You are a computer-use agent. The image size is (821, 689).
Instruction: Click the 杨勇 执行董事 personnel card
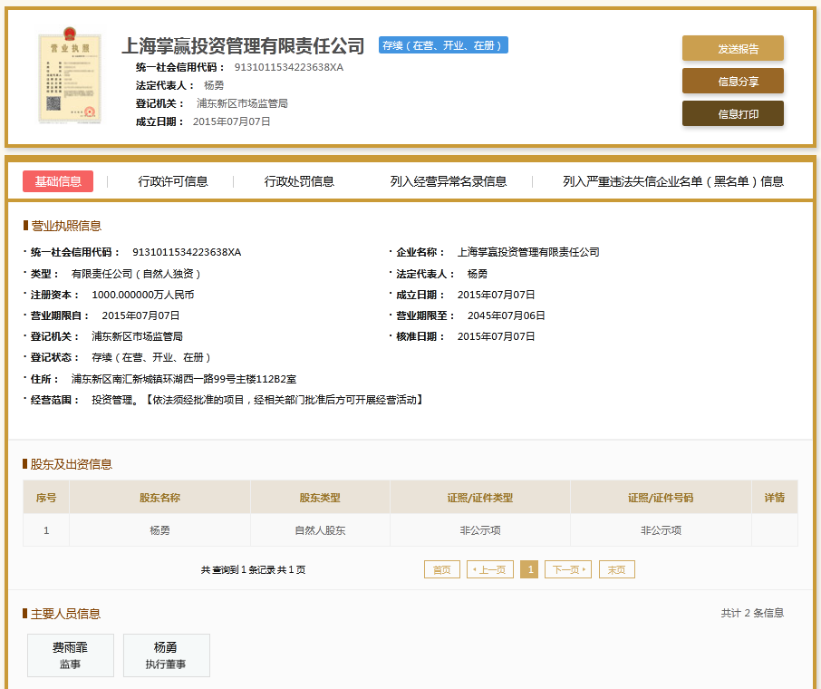coord(166,655)
